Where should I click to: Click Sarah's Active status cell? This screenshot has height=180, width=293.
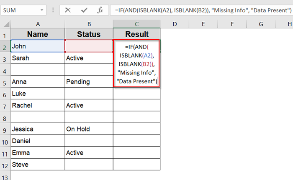(89, 58)
